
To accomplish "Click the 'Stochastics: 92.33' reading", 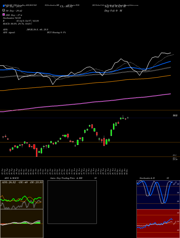I will click(12, 18).
